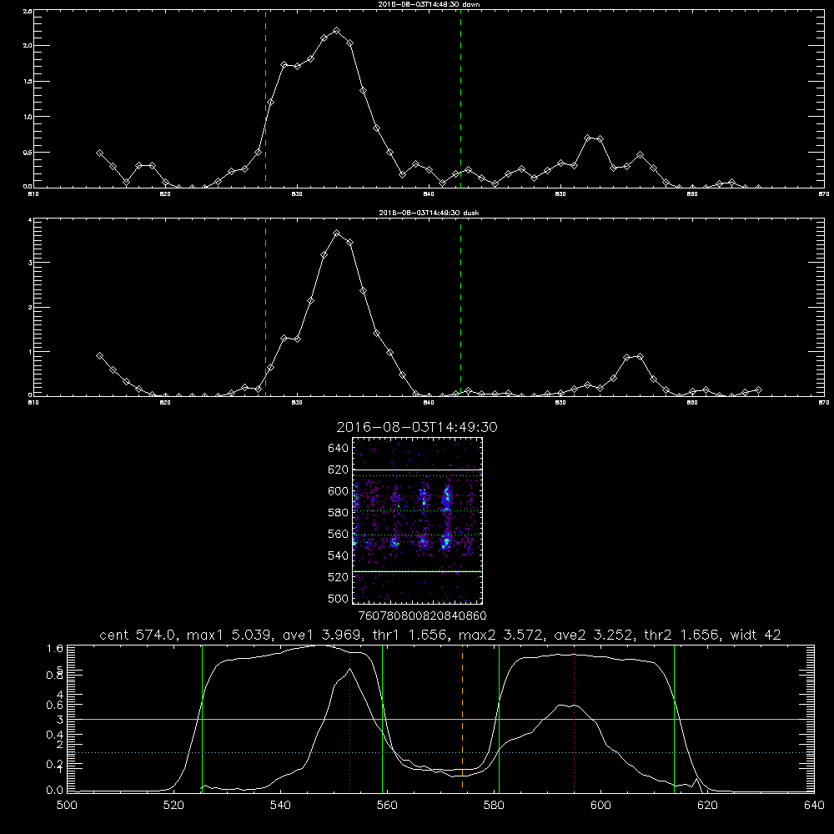Click the left green dashed line in dusk plot
Viewport: 834px width, 834px height.
click(x=265, y=307)
